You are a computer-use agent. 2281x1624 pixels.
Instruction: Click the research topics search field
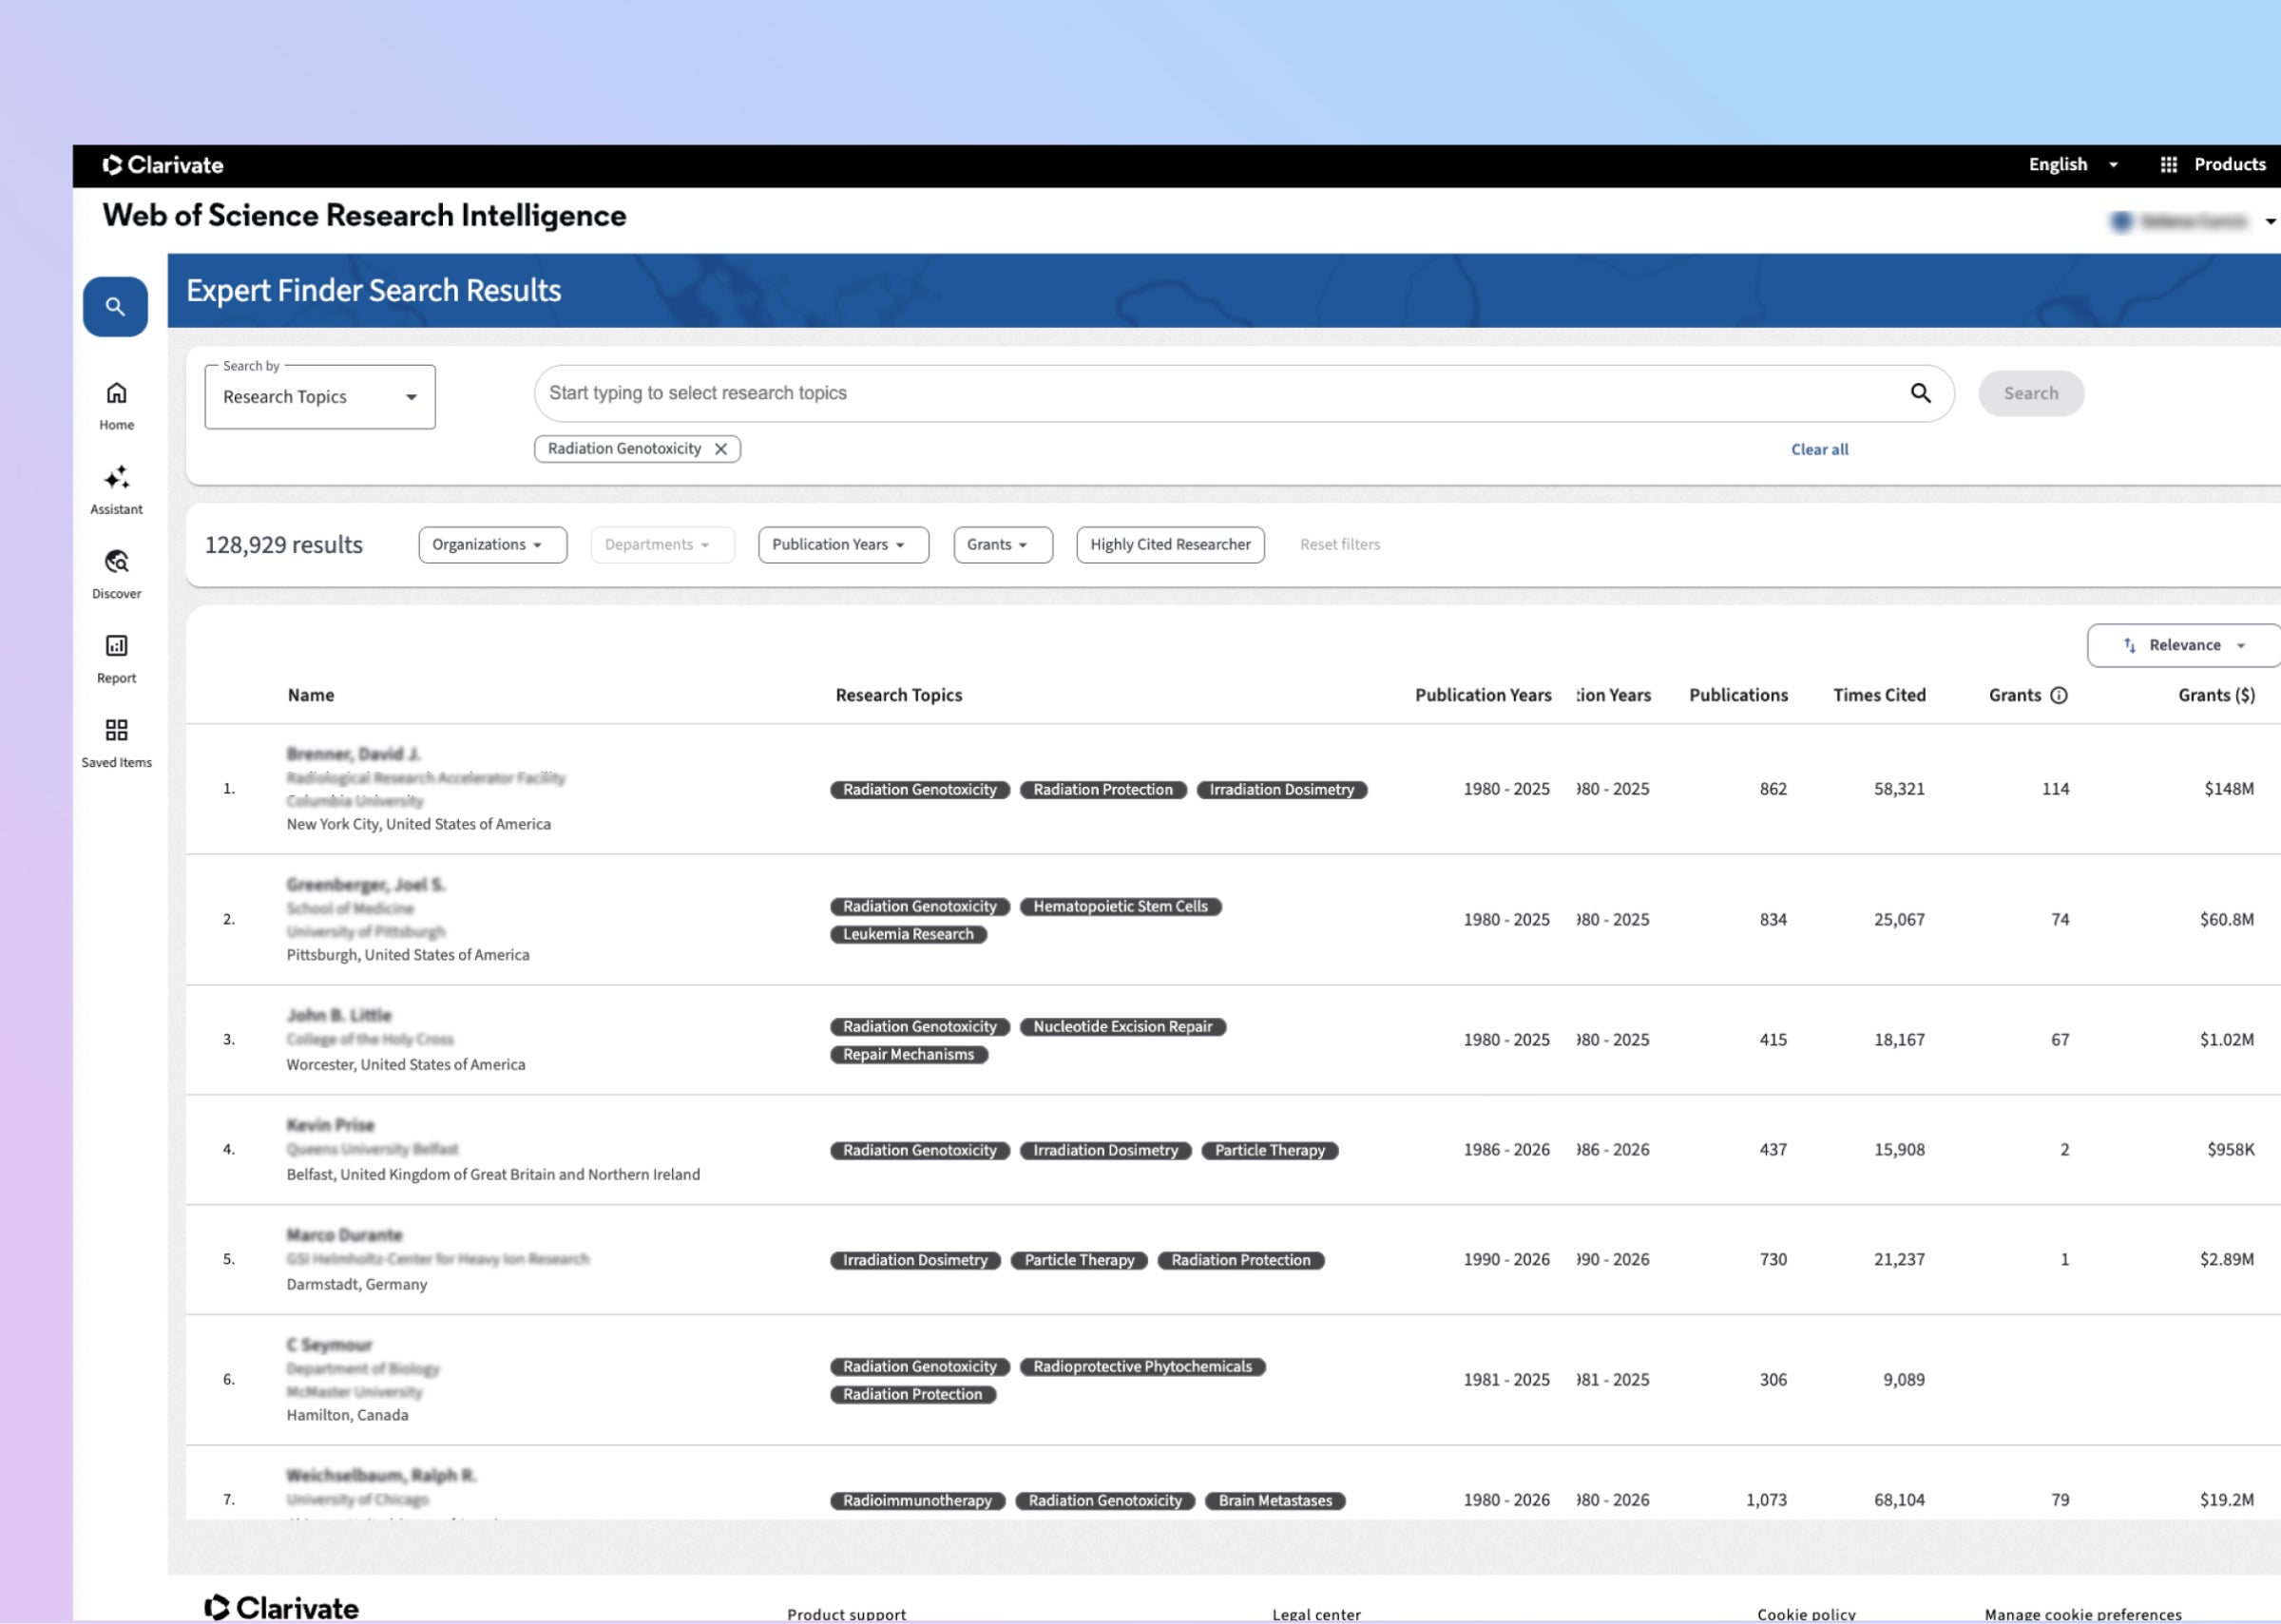[1200, 393]
